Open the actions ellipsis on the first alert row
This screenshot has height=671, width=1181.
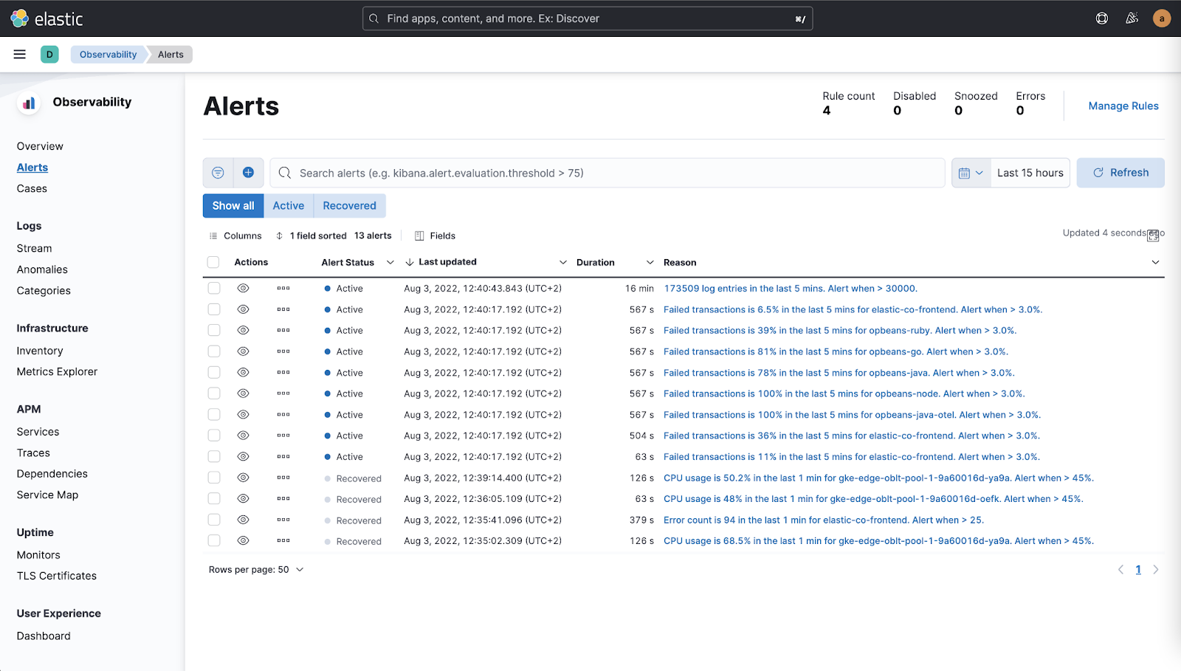283,288
